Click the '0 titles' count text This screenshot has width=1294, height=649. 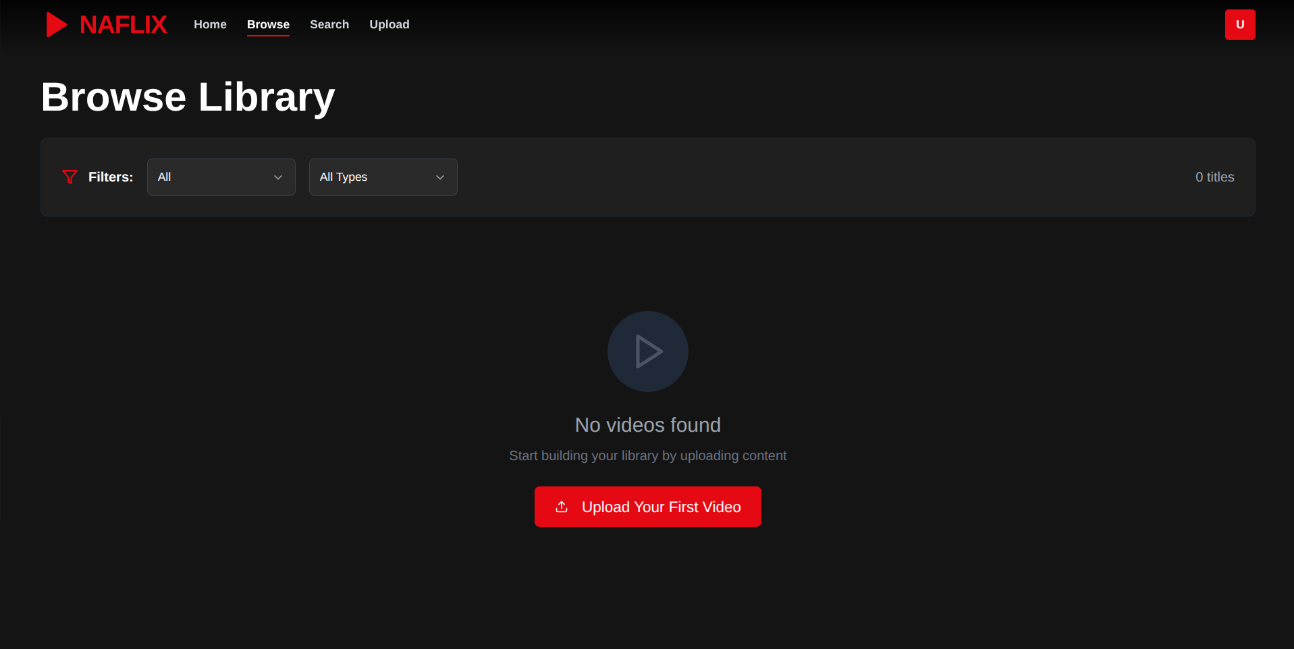[1214, 177]
